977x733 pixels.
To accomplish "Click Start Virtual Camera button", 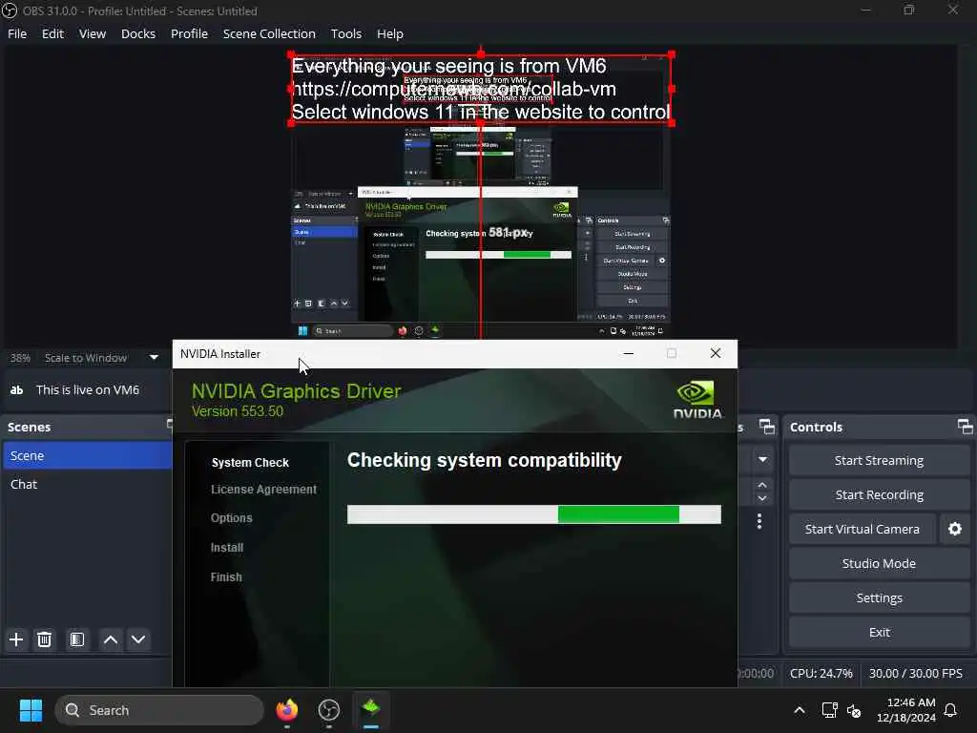I will [x=862, y=529].
